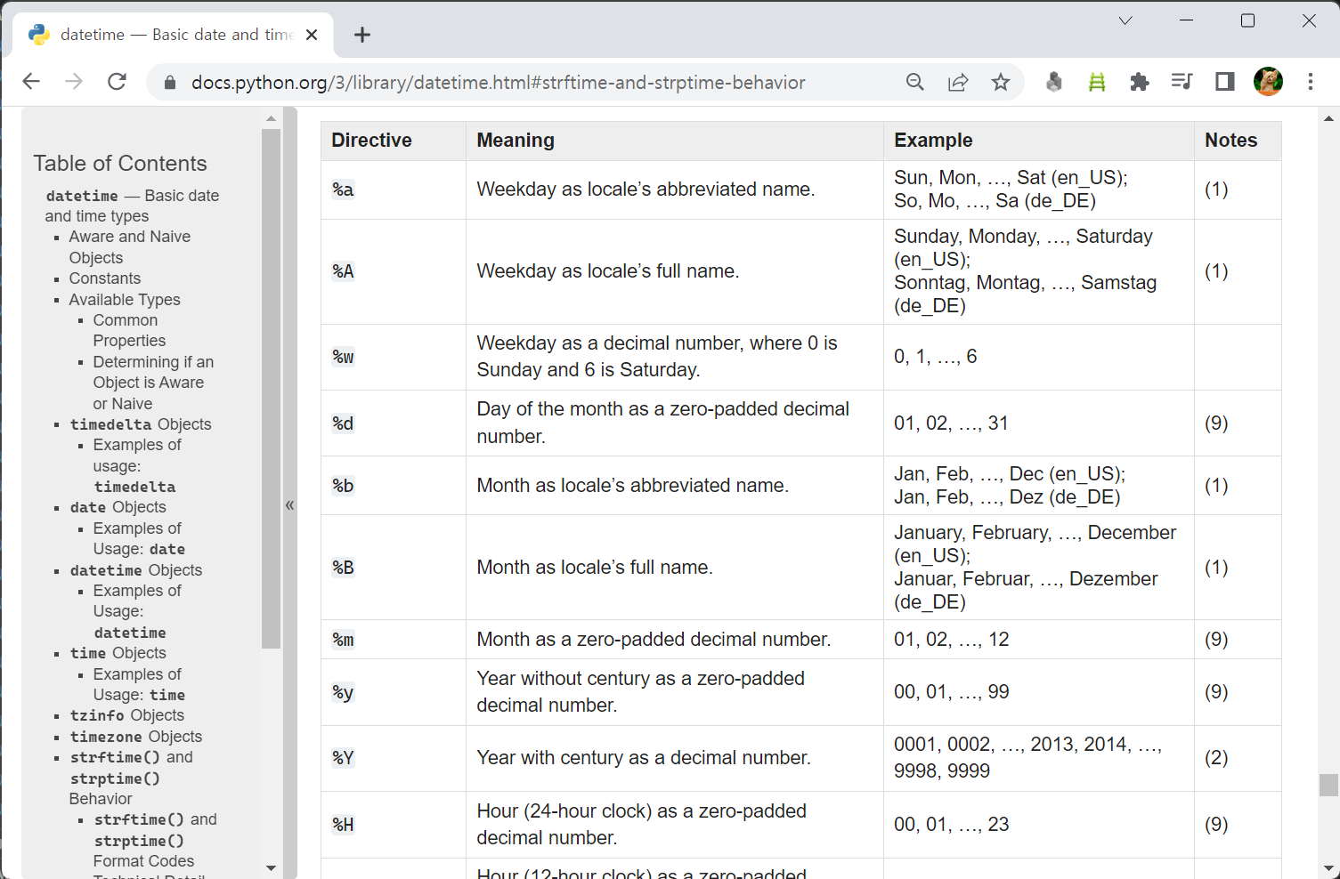This screenshot has height=879, width=1340.
Task: Open Common Properties in the contents
Action: (129, 330)
